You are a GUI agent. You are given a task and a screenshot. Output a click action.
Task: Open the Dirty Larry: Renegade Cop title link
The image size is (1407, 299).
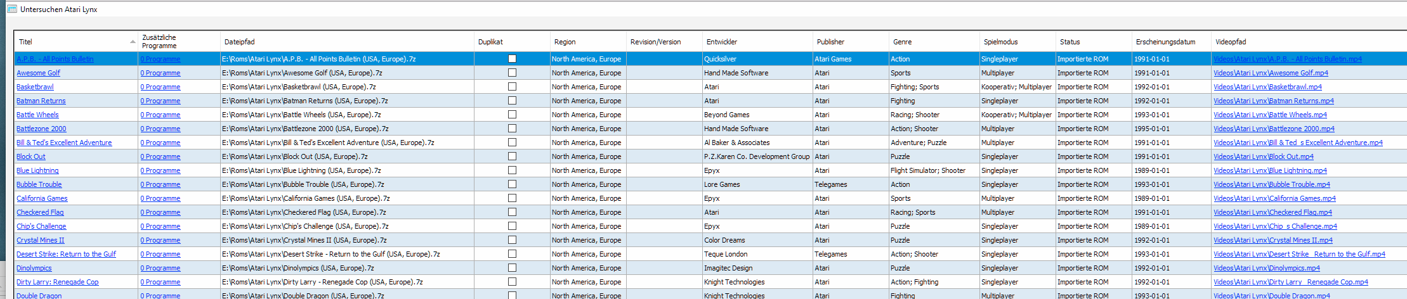(x=57, y=282)
